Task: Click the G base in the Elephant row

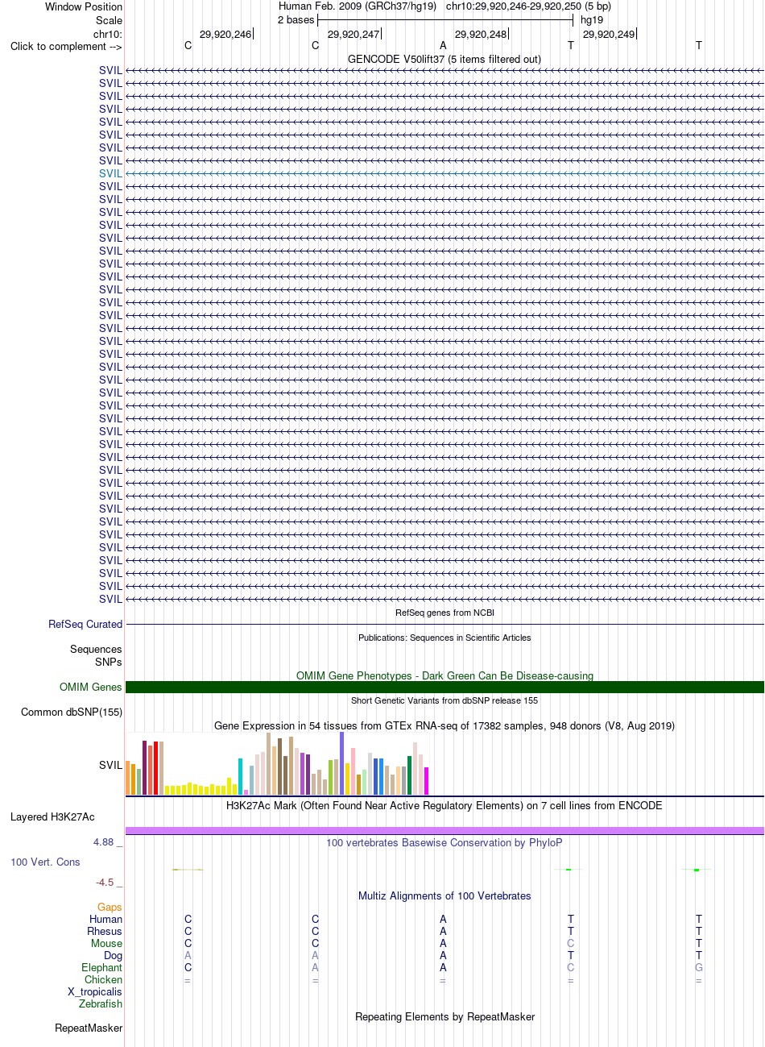Action: point(699,968)
